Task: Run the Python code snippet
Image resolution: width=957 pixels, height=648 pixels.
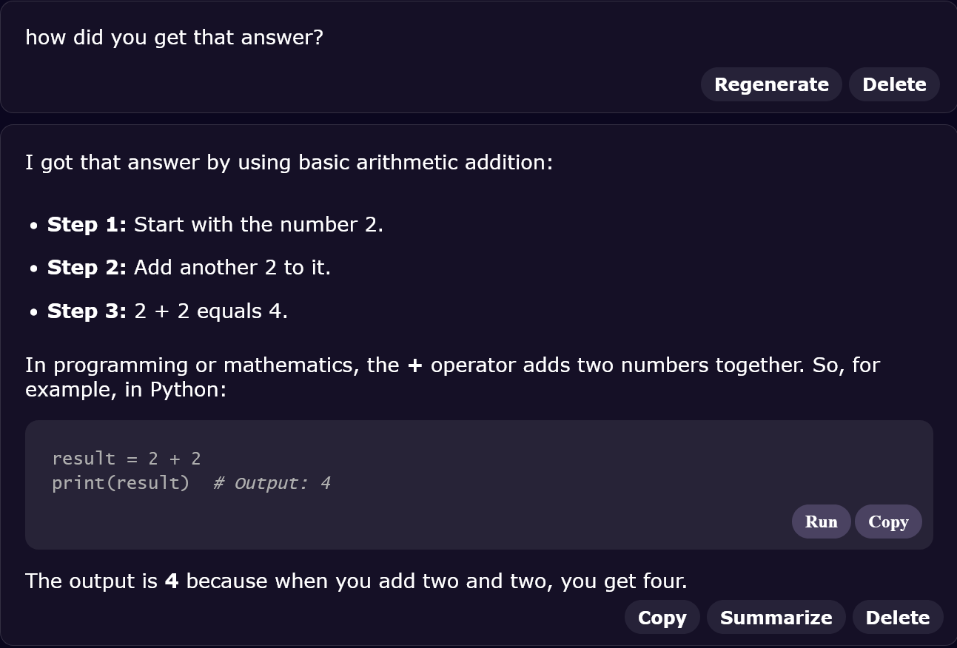Action: tap(821, 522)
